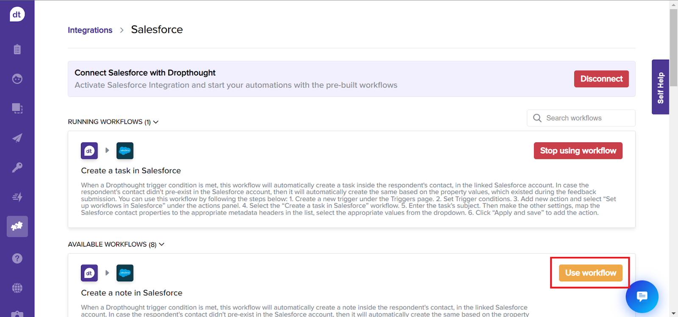Click the question mark help icon
The width and height of the screenshot is (678, 317).
point(17,258)
